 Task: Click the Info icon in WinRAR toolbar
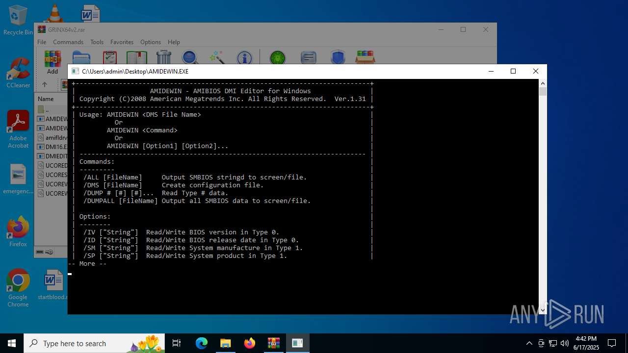[244, 58]
